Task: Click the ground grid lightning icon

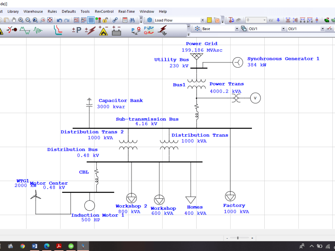Action: pos(162,30)
